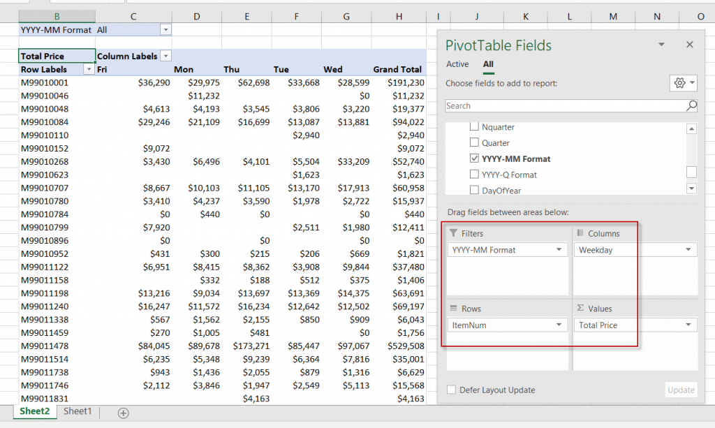Check the Quarter field checkbox

475,143
